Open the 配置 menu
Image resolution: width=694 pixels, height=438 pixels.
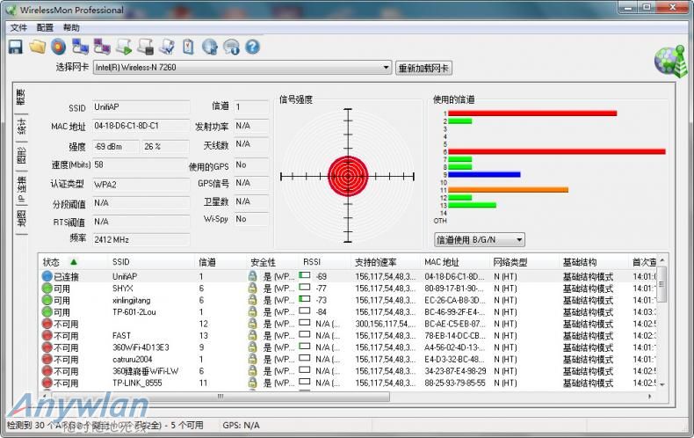click(x=45, y=28)
